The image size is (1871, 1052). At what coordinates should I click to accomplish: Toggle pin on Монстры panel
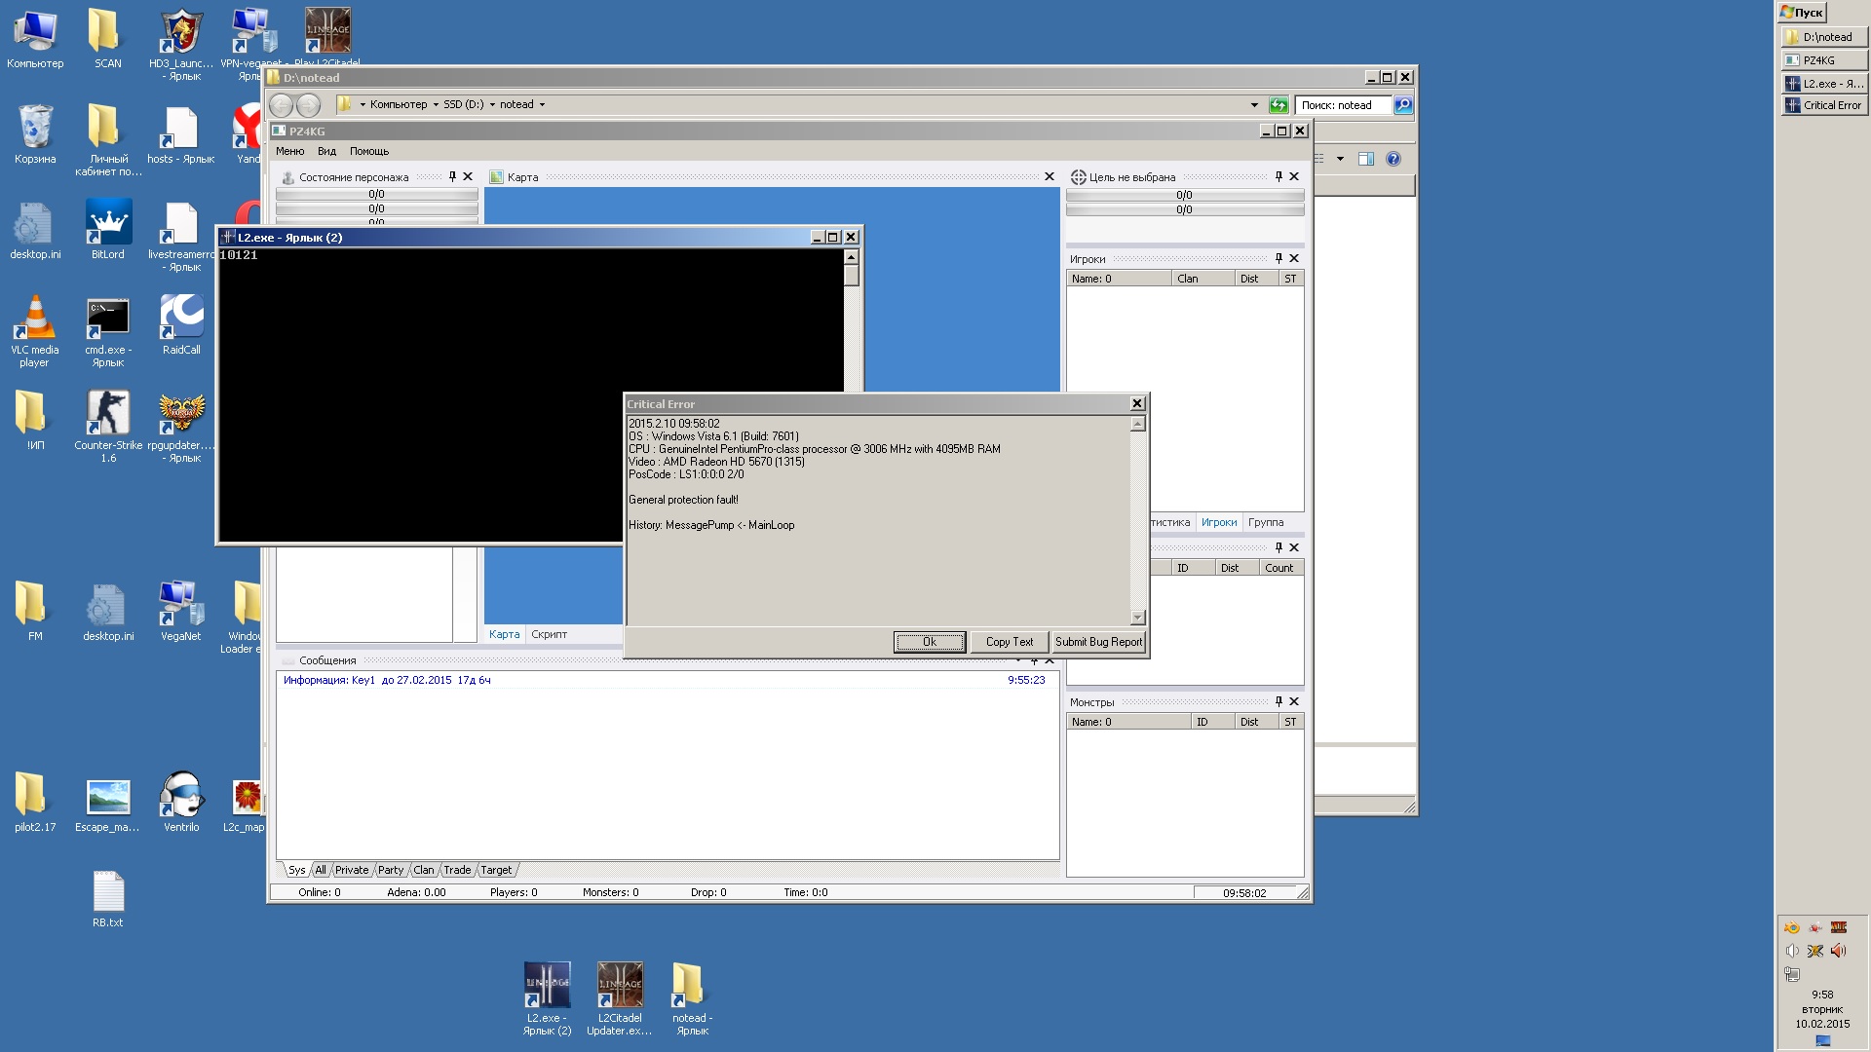point(1279,701)
